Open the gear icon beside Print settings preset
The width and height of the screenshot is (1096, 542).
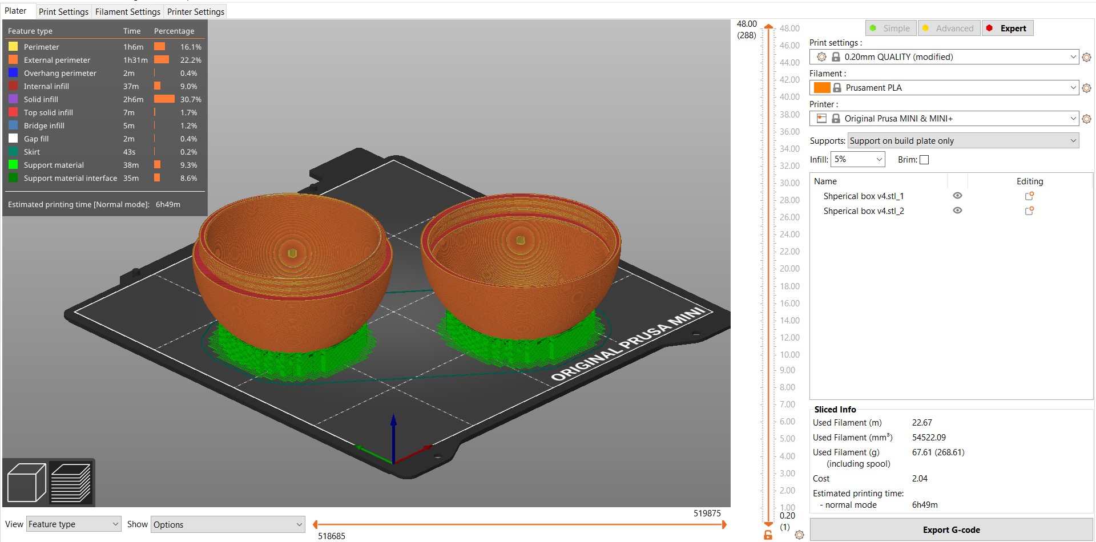[x=1087, y=57]
